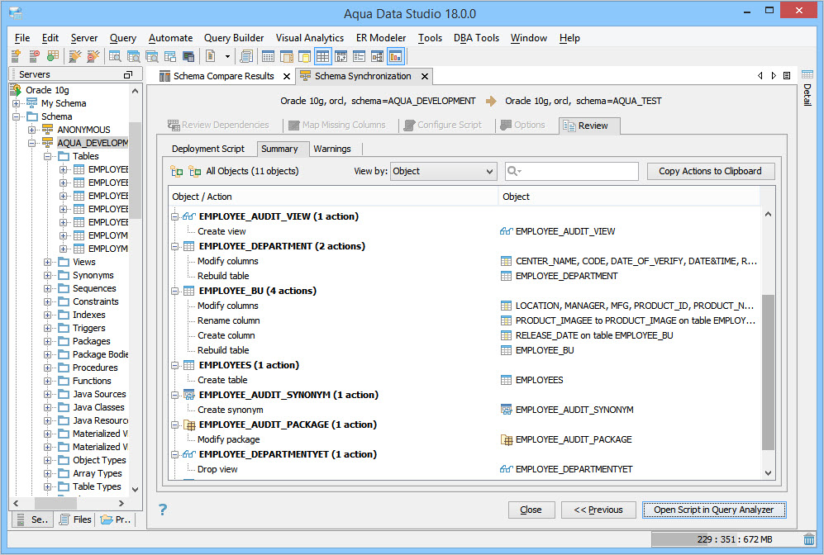
Task: Go to the Review step
Action: (x=589, y=126)
